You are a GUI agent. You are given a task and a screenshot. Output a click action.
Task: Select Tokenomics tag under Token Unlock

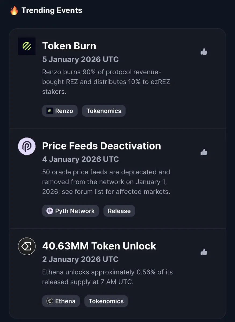coord(106,301)
